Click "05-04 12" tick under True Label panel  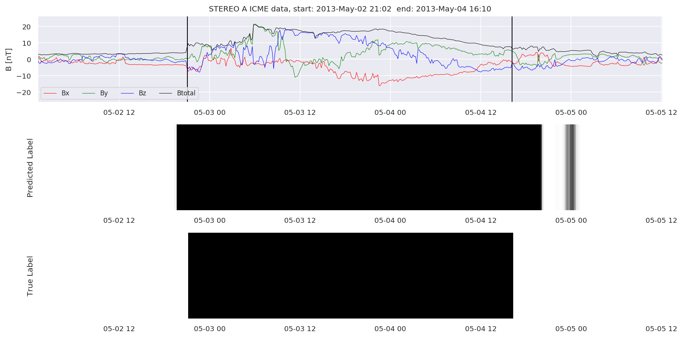(x=481, y=329)
